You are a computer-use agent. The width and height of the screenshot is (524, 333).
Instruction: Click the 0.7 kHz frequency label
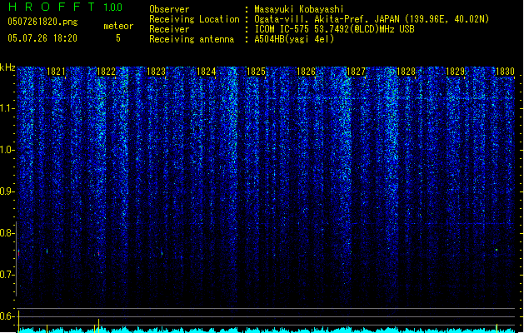click(7, 275)
